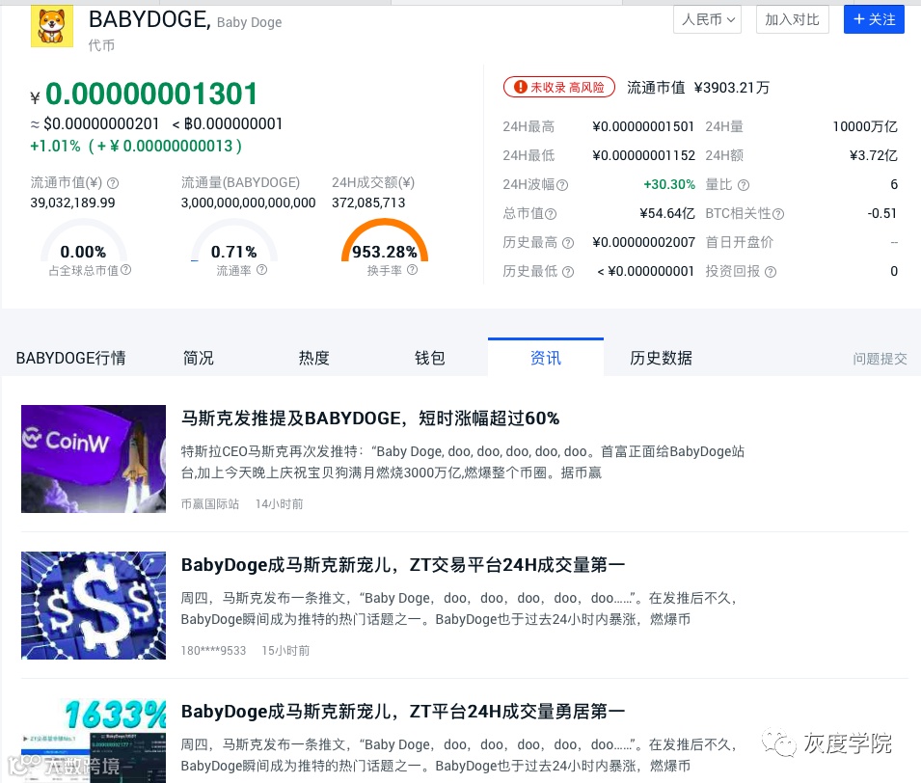Image resolution: width=921 pixels, height=783 pixels.
Task: Click help icon next to 总市值
Action: (x=551, y=214)
